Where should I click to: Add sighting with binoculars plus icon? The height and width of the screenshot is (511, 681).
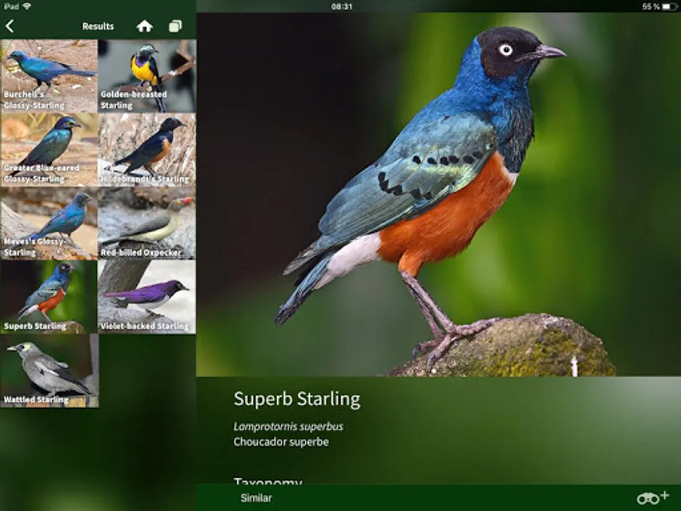653,498
